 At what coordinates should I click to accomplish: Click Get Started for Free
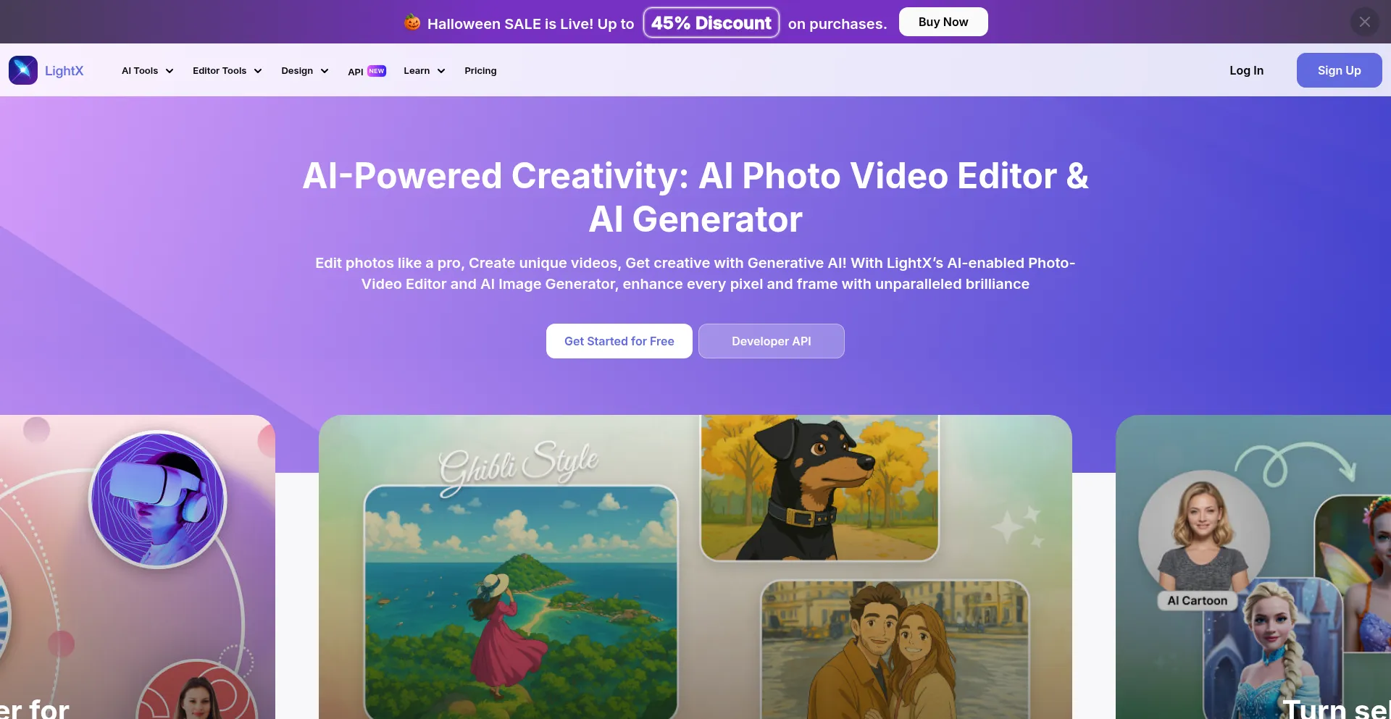tap(619, 341)
